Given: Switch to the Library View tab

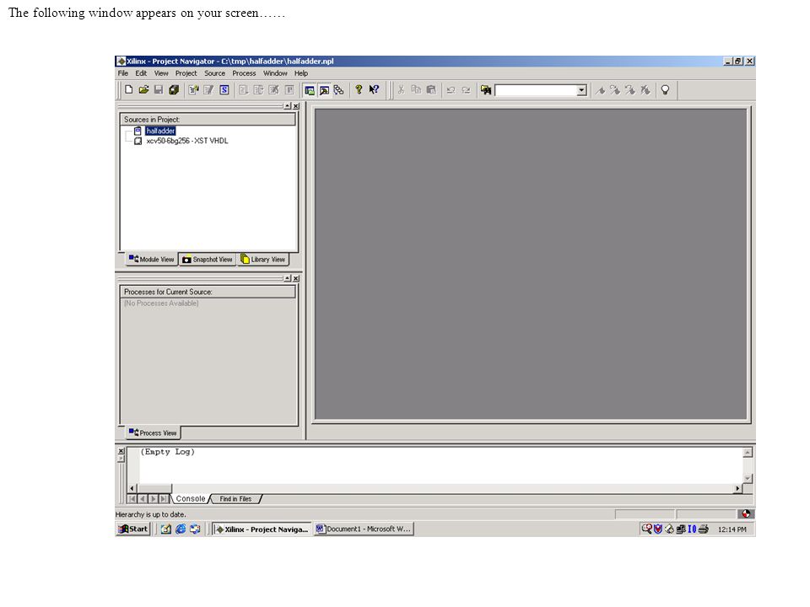Looking at the screenshot, I should (263, 259).
